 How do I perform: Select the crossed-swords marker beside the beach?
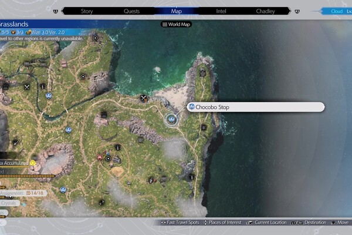point(144,98)
